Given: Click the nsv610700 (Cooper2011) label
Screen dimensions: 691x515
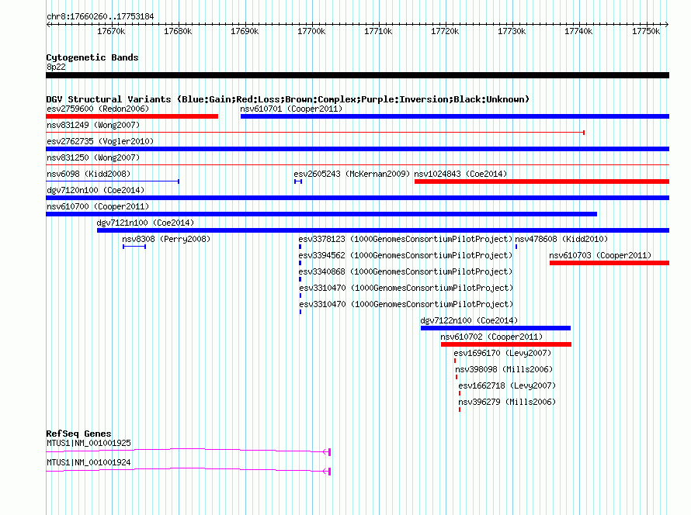Looking at the screenshot, I should (98, 206).
